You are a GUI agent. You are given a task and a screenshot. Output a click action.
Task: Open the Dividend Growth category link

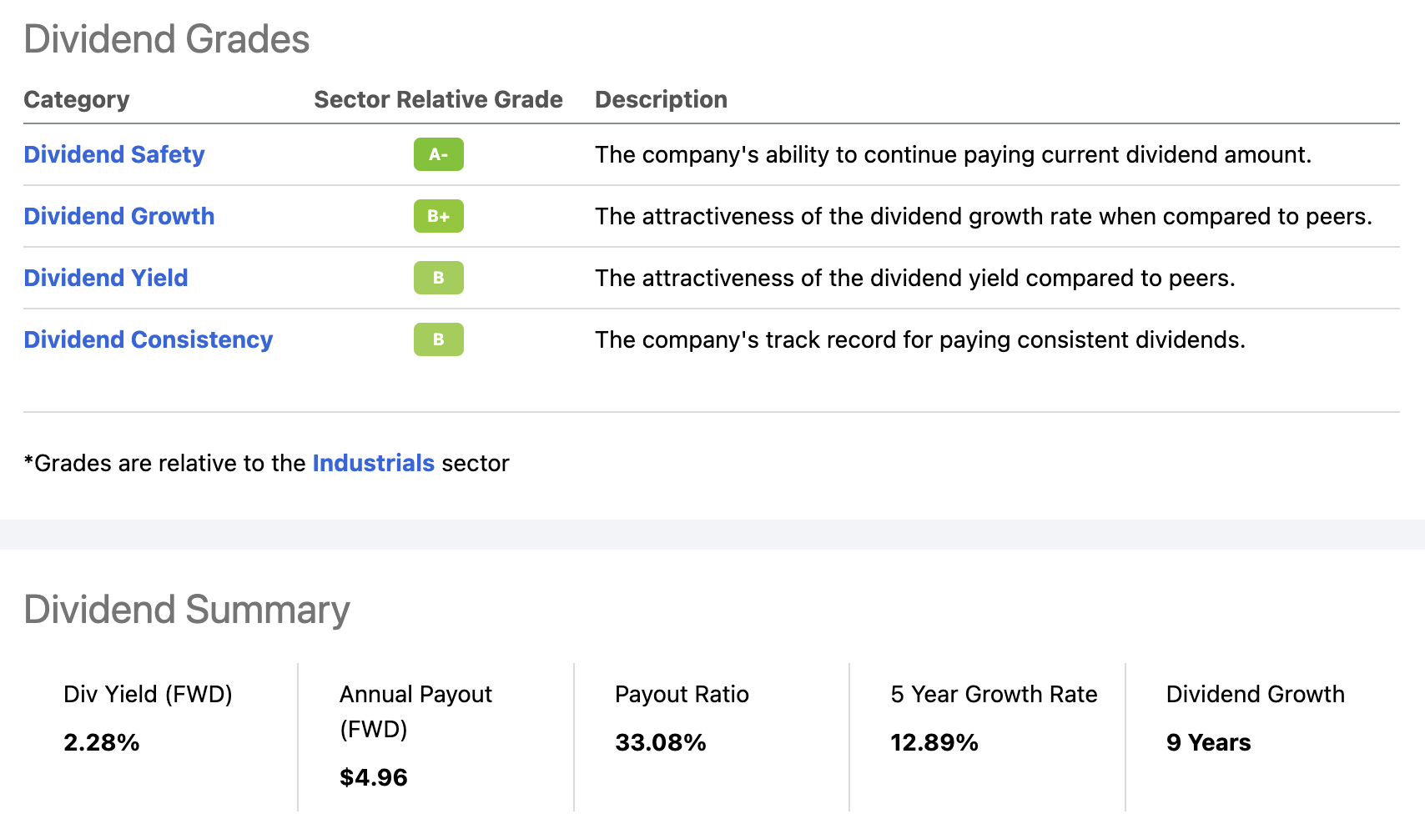coord(119,216)
